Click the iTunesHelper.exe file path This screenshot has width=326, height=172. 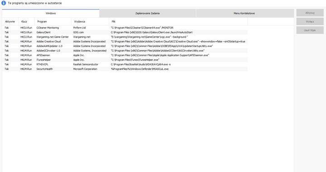coord(135,60)
